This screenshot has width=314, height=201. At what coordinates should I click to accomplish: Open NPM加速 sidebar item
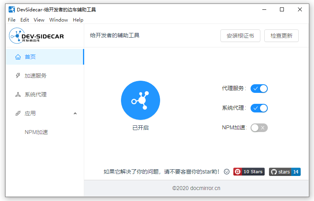coord(45,132)
